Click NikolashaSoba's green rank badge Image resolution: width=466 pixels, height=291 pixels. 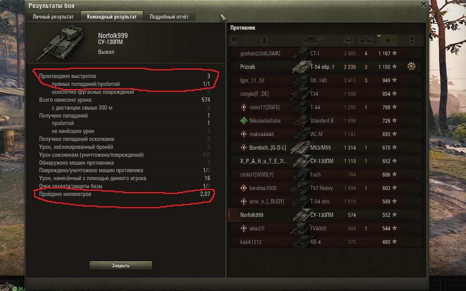[x=244, y=121]
